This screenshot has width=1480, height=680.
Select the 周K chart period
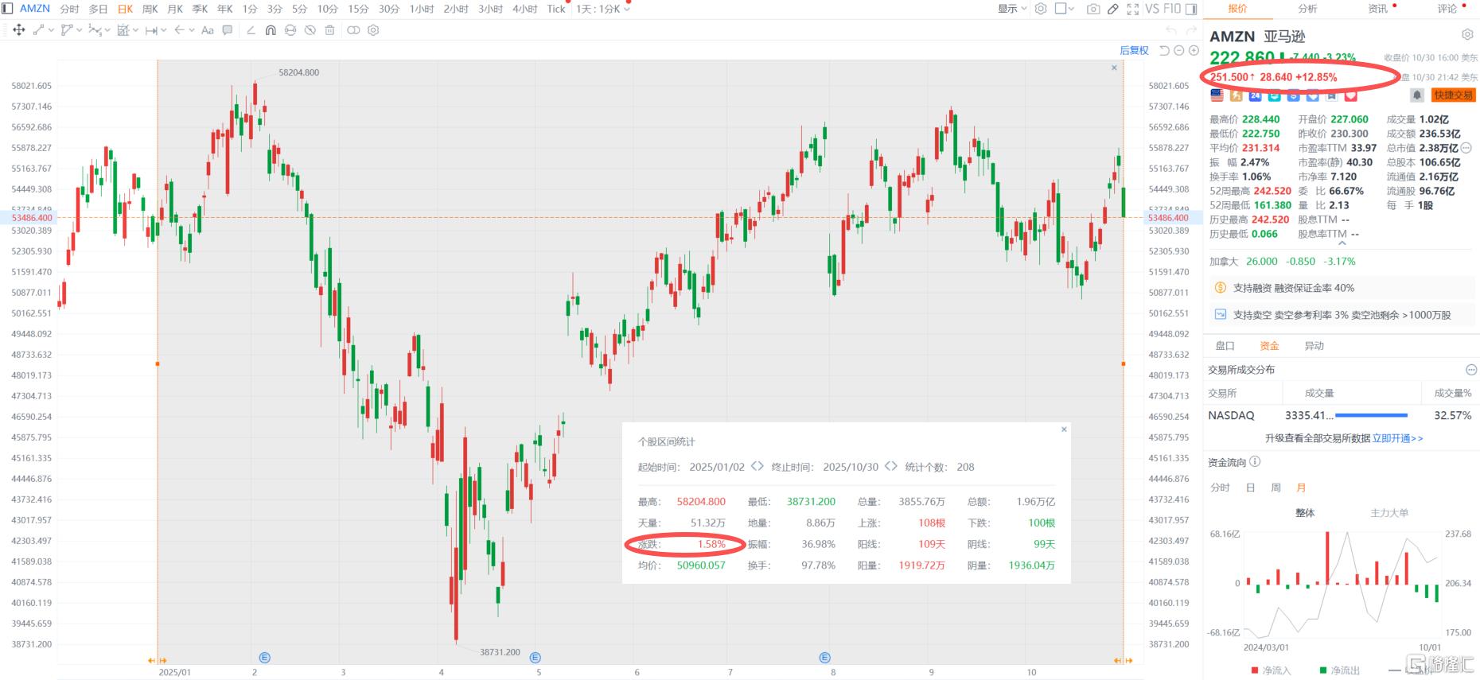pyautogui.click(x=150, y=9)
